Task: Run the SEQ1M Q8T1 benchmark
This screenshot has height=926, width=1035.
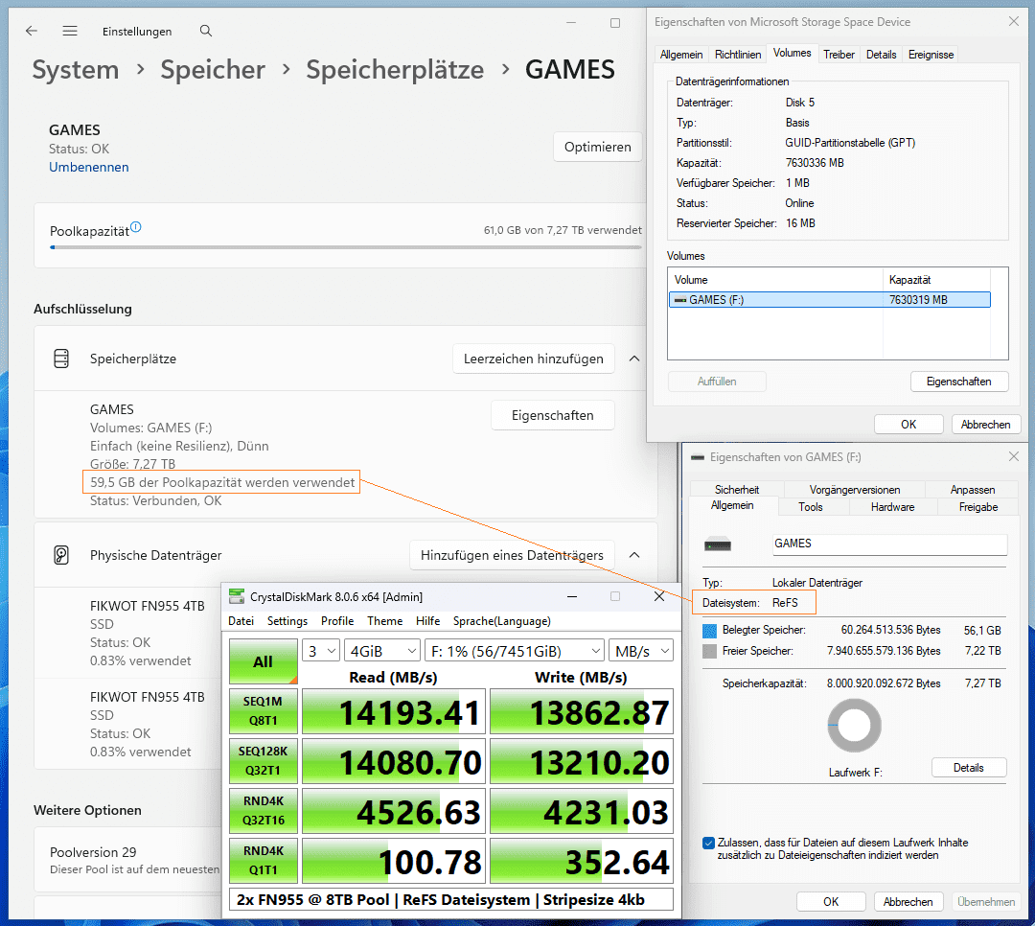Action: pyautogui.click(x=263, y=710)
